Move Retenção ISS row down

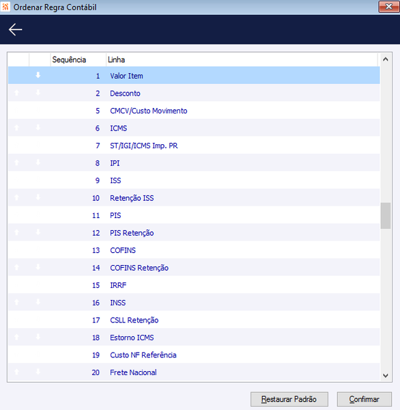tap(38, 197)
